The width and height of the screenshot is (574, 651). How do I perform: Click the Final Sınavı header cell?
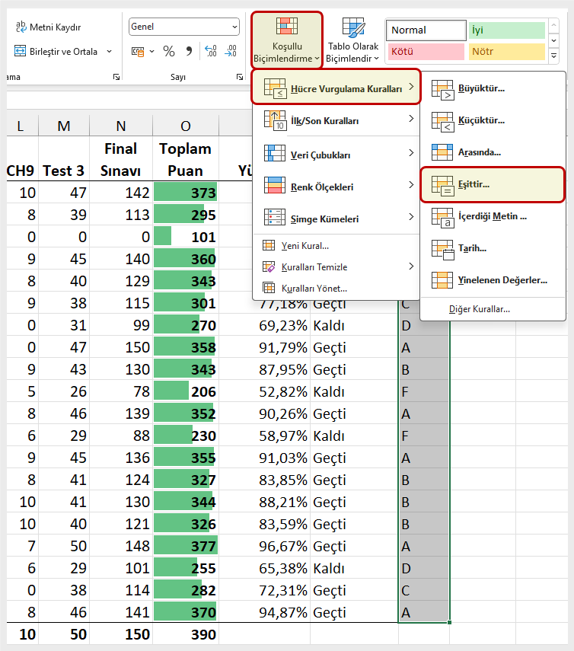click(121, 159)
